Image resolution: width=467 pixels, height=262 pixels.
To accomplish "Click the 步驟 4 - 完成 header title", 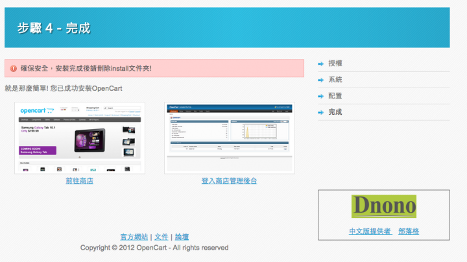I will [54, 29].
